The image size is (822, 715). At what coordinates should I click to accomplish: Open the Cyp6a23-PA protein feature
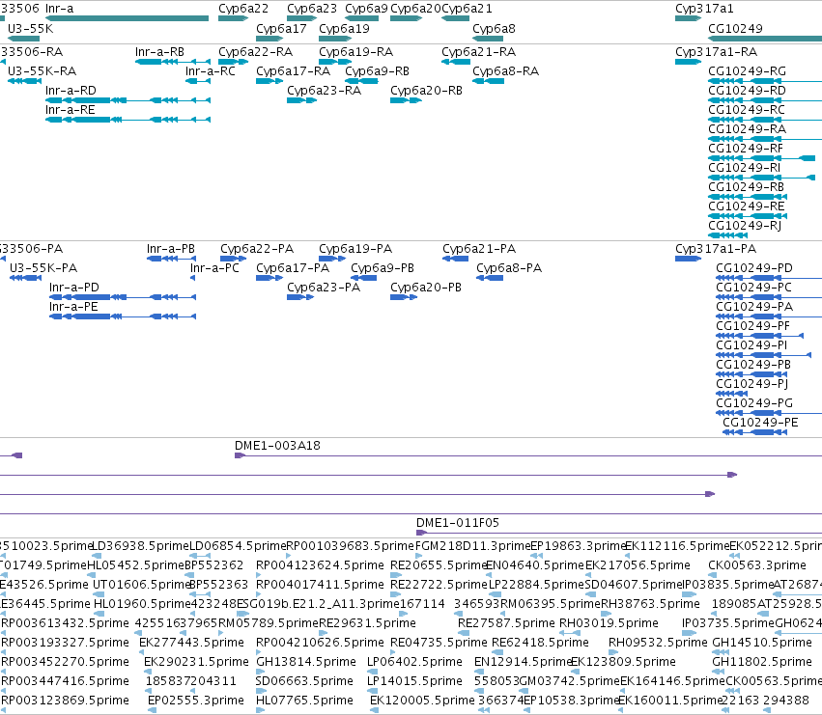tap(300, 297)
